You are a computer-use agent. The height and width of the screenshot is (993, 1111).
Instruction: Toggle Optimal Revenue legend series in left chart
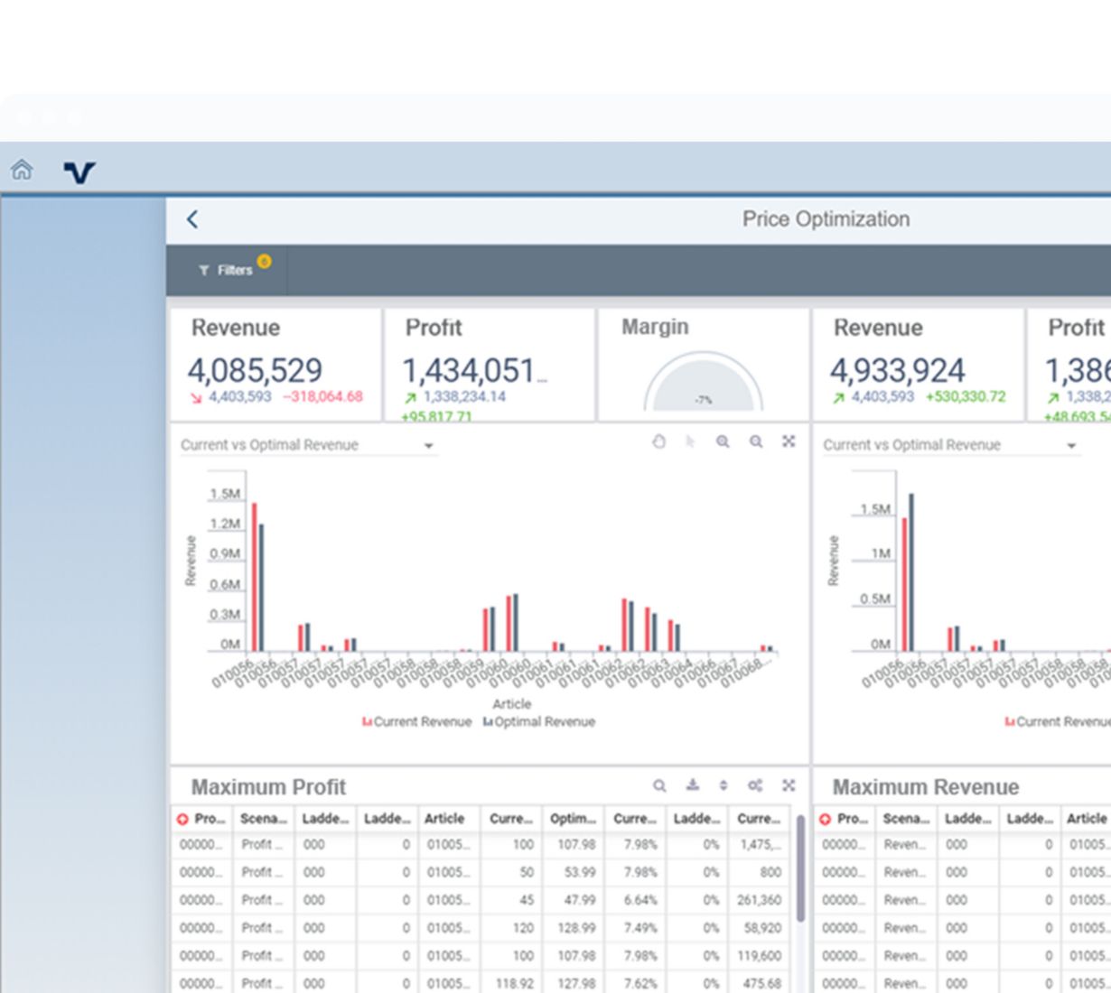[539, 722]
